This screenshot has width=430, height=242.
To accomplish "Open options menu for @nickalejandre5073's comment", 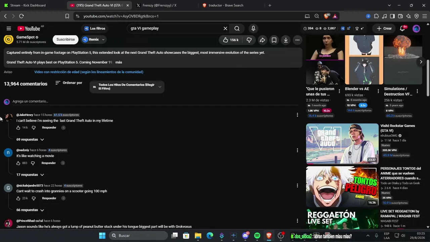I will coord(297,186).
